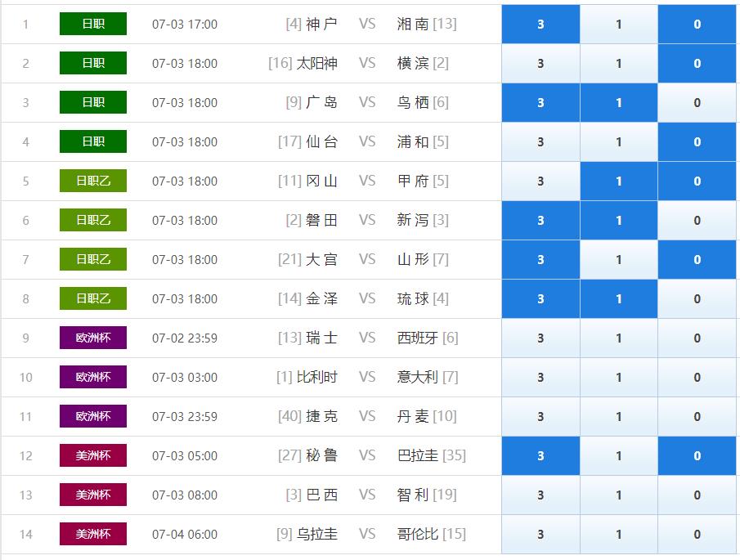
Task: Toggle option 1 for 秘鲁 vs 巴拉圭
Action: (x=618, y=456)
